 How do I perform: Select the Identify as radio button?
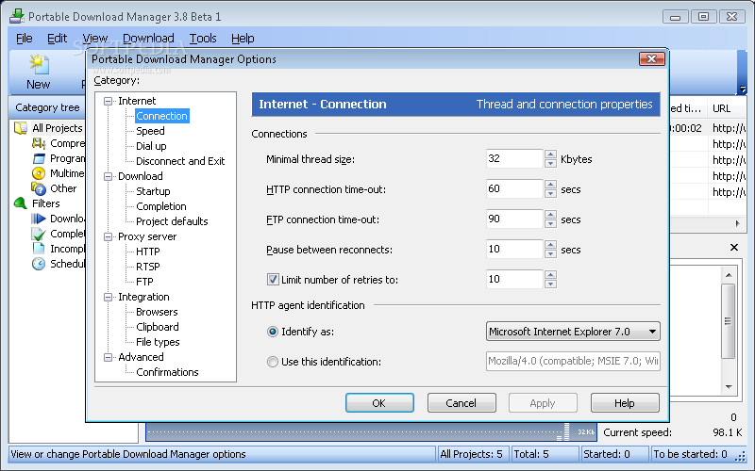273,332
